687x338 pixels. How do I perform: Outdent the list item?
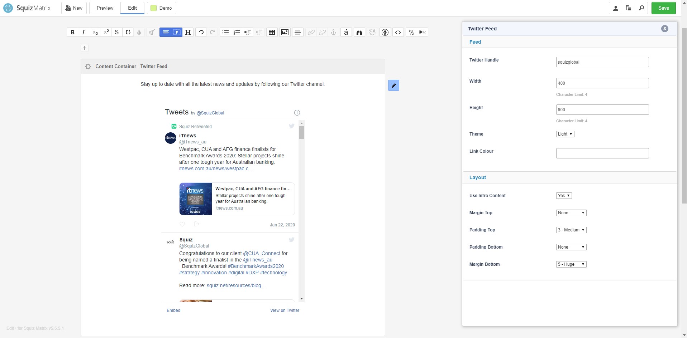[x=259, y=32]
